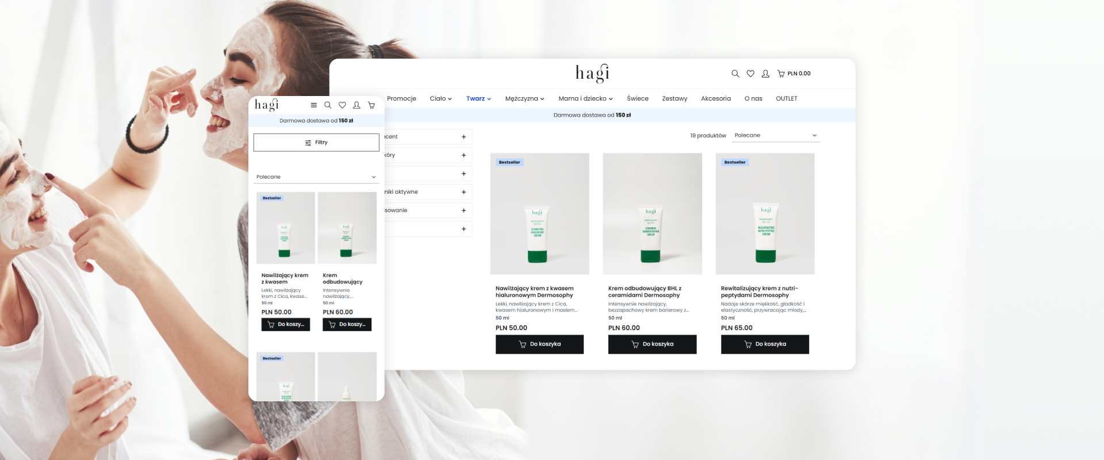Open the Twarz menu dropdown
1104x460 pixels.
(478, 99)
